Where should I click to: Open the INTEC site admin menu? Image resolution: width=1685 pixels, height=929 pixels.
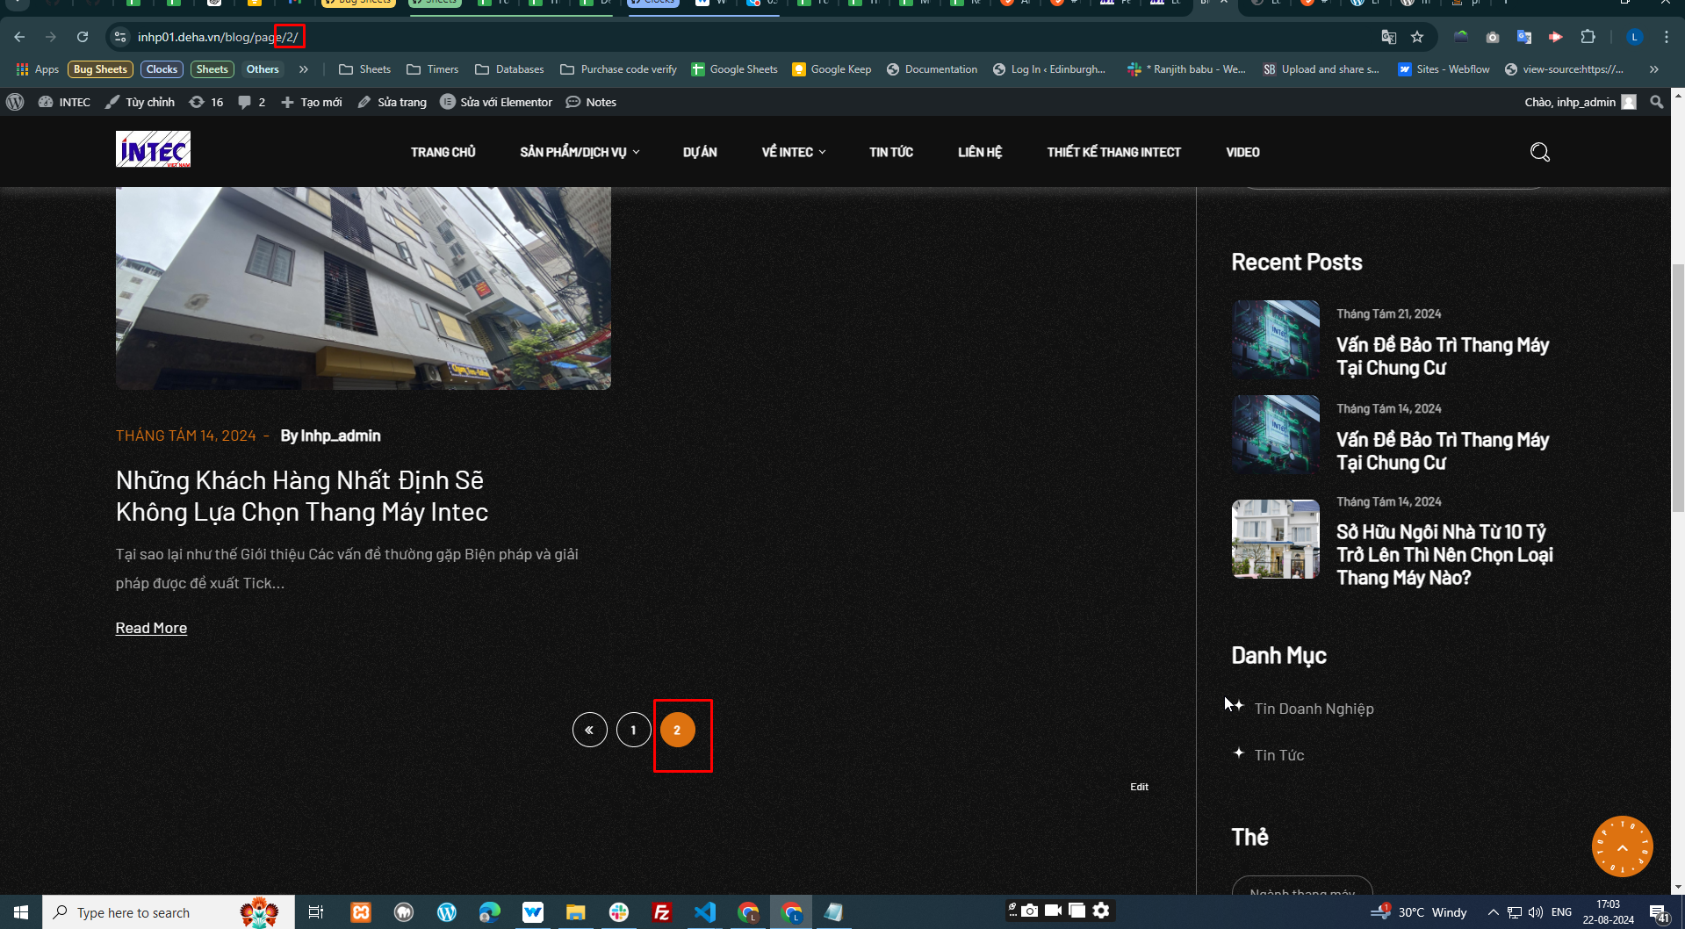[x=64, y=102]
